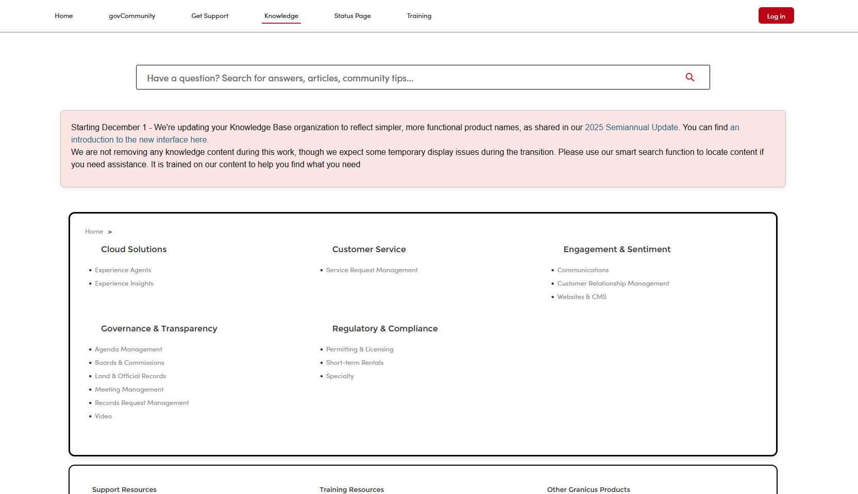Screen dimensions: 858x494
Task: Switch to the Knowledge tab
Action: (x=281, y=16)
